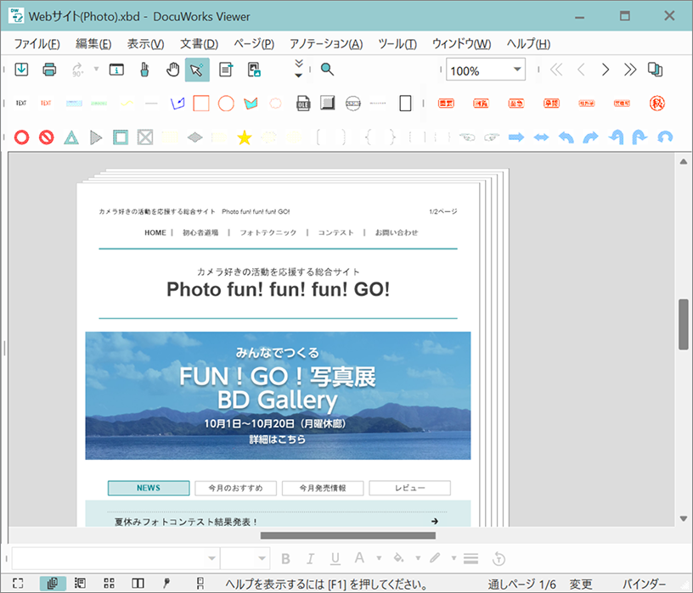
Task: Click the BD Gallery banner image
Action: coord(278,395)
